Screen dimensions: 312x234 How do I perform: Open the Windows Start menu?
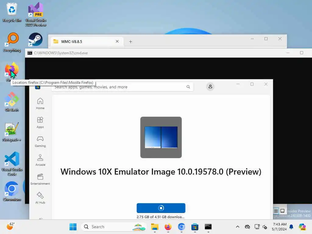coord(73,227)
